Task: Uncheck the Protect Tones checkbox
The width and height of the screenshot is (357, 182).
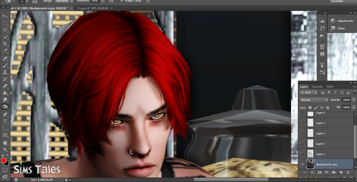Action: point(122,1)
